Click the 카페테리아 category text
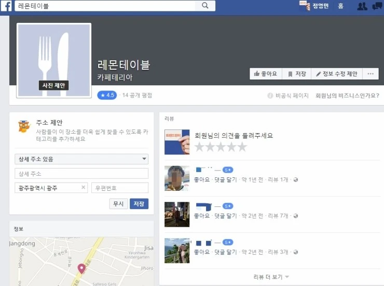Image resolution: width=384 pixels, height=286 pixels. point(115,77)
